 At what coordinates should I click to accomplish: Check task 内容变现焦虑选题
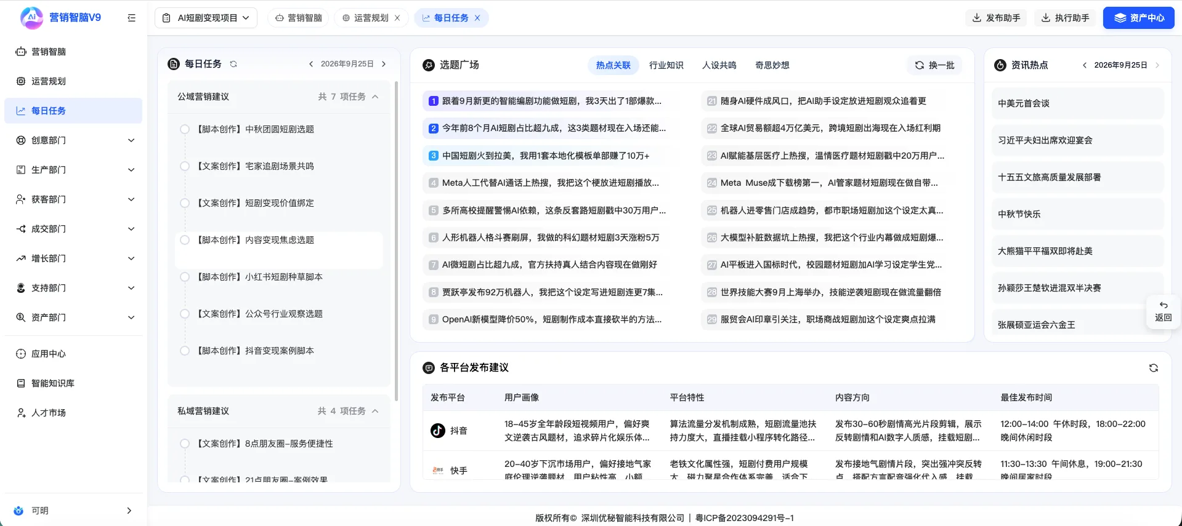click(x=185, y=240)
